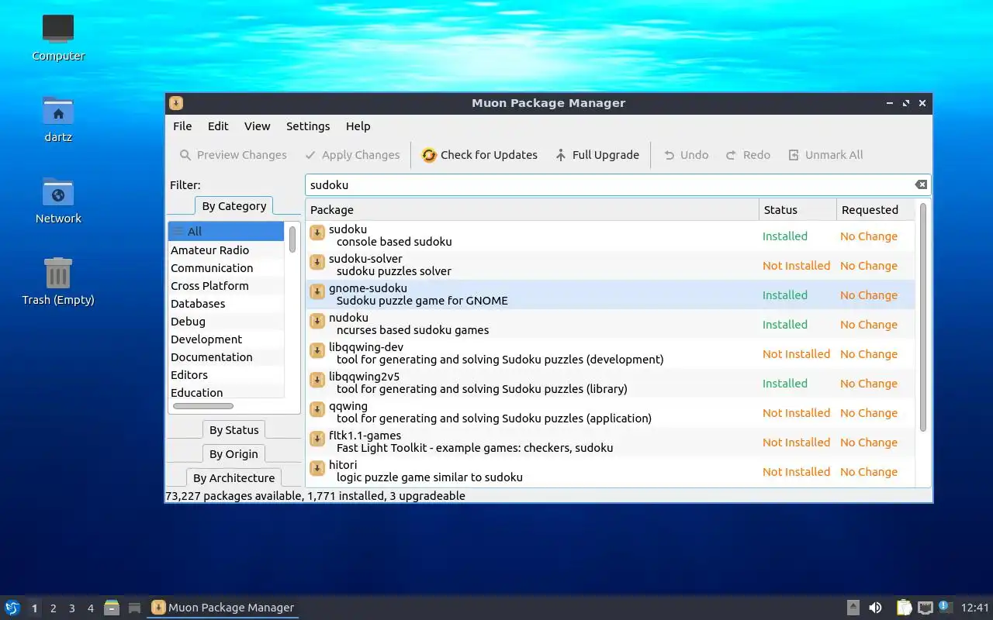The image size is (993, 620).
Task: Open the Computer desktop icon
Action: (x=58, y=37)
